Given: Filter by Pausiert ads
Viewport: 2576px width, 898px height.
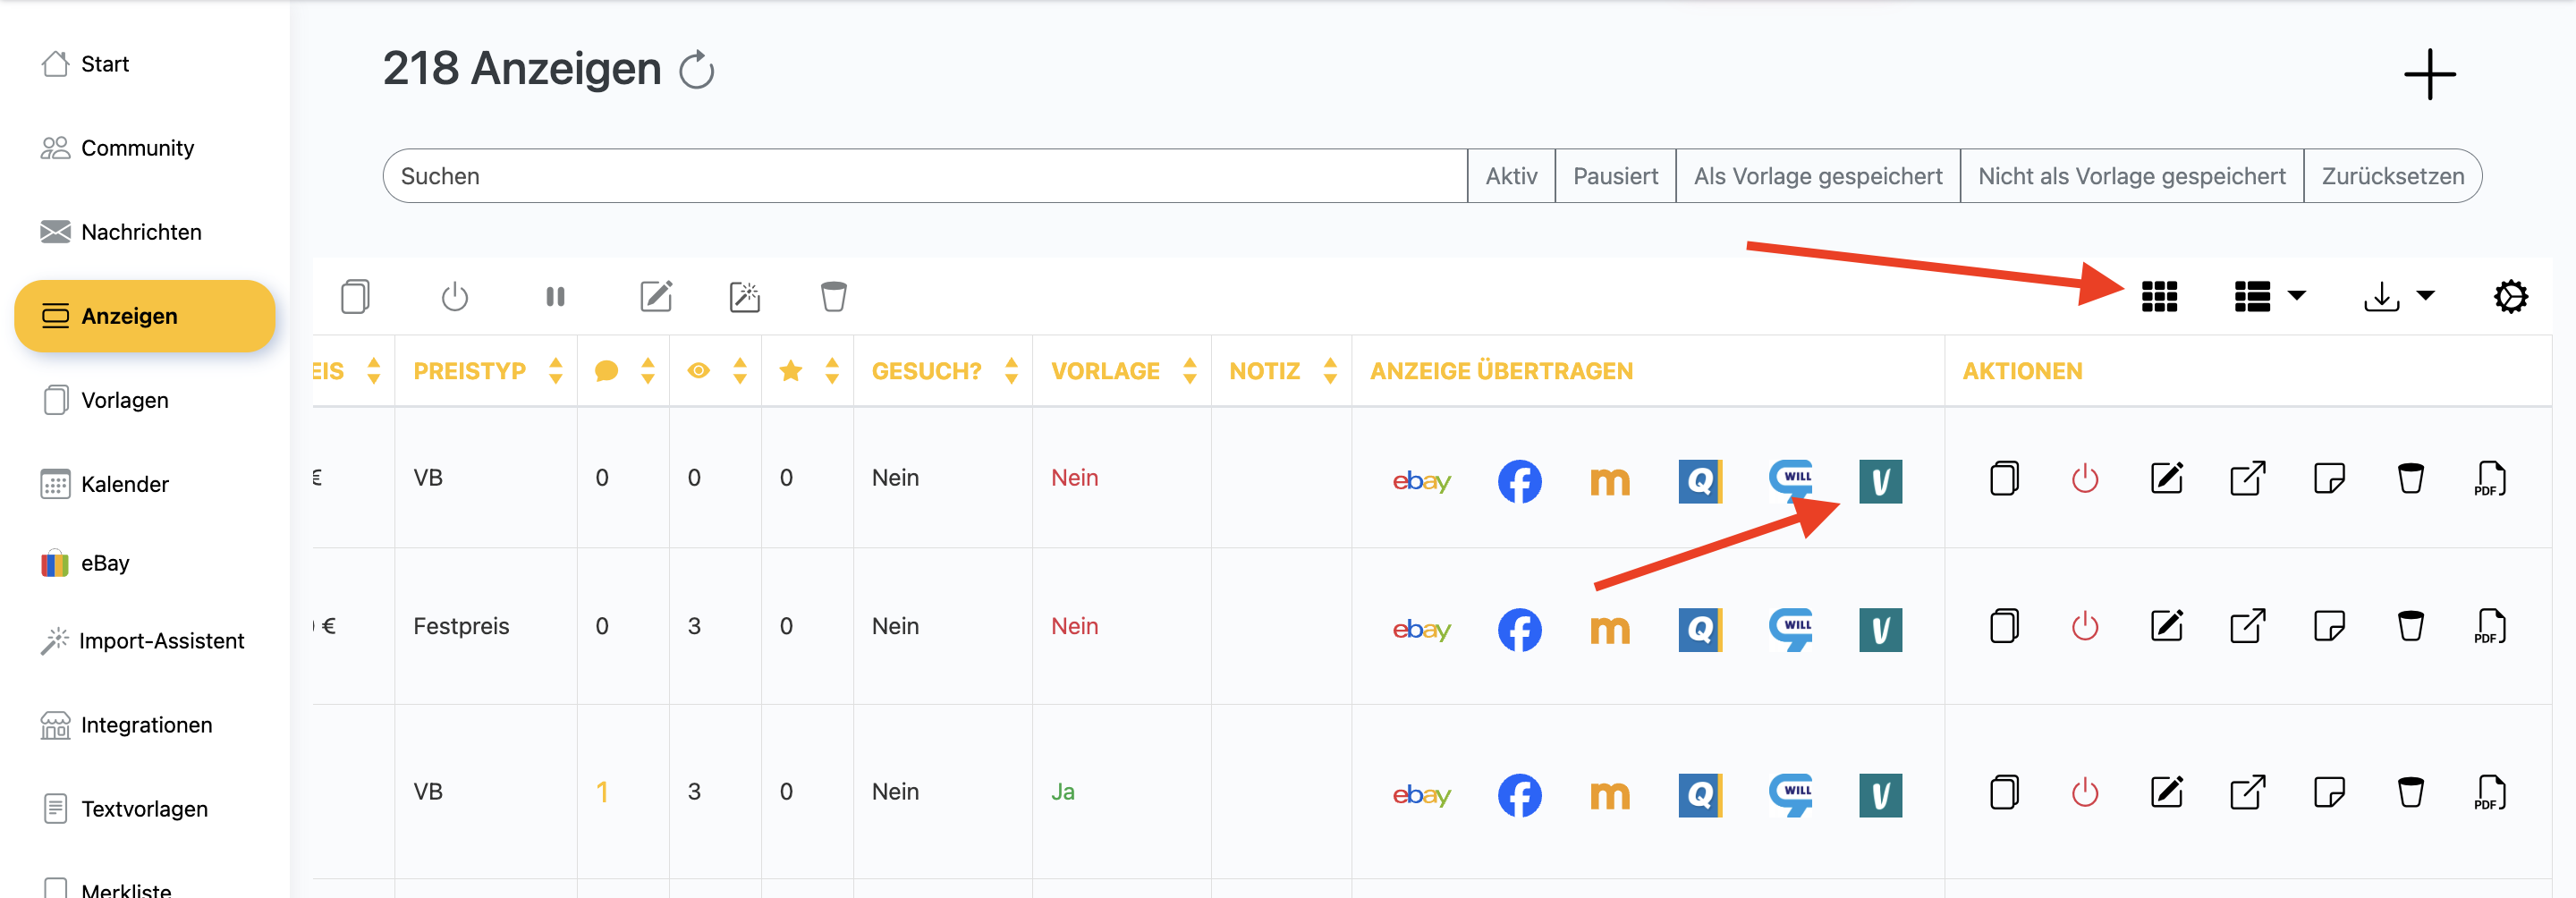Looking at the screenshot, I should 1614,176.
